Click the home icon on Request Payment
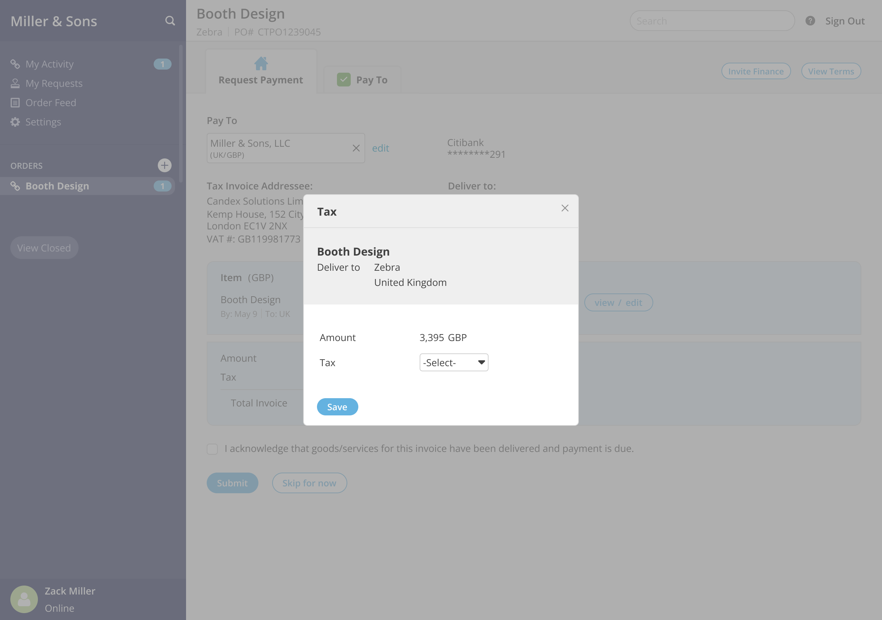This screenshot has height=620, width=882. [x=261, y=63]
